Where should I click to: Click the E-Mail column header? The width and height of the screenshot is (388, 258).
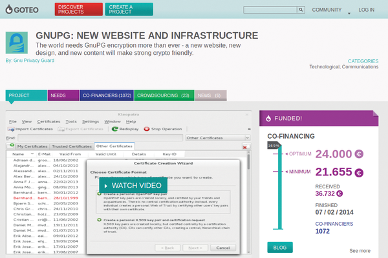tap(44, 154)
